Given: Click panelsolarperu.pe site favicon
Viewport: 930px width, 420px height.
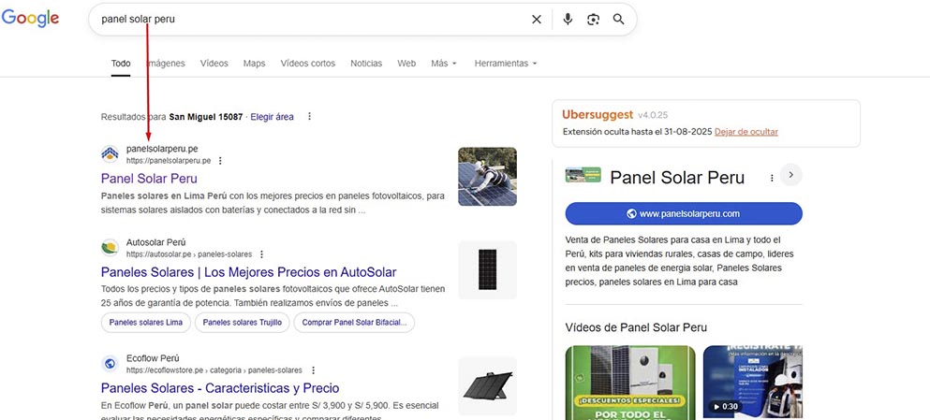Looking at the screenshot, I should pos(110,154).
